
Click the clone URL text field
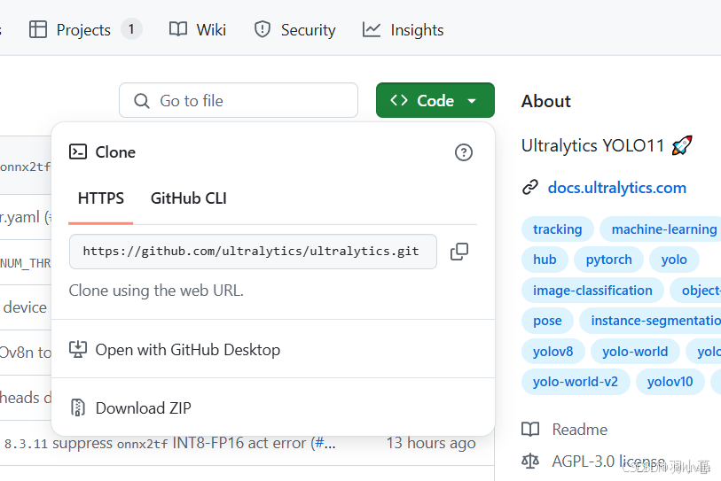[253, 252]
